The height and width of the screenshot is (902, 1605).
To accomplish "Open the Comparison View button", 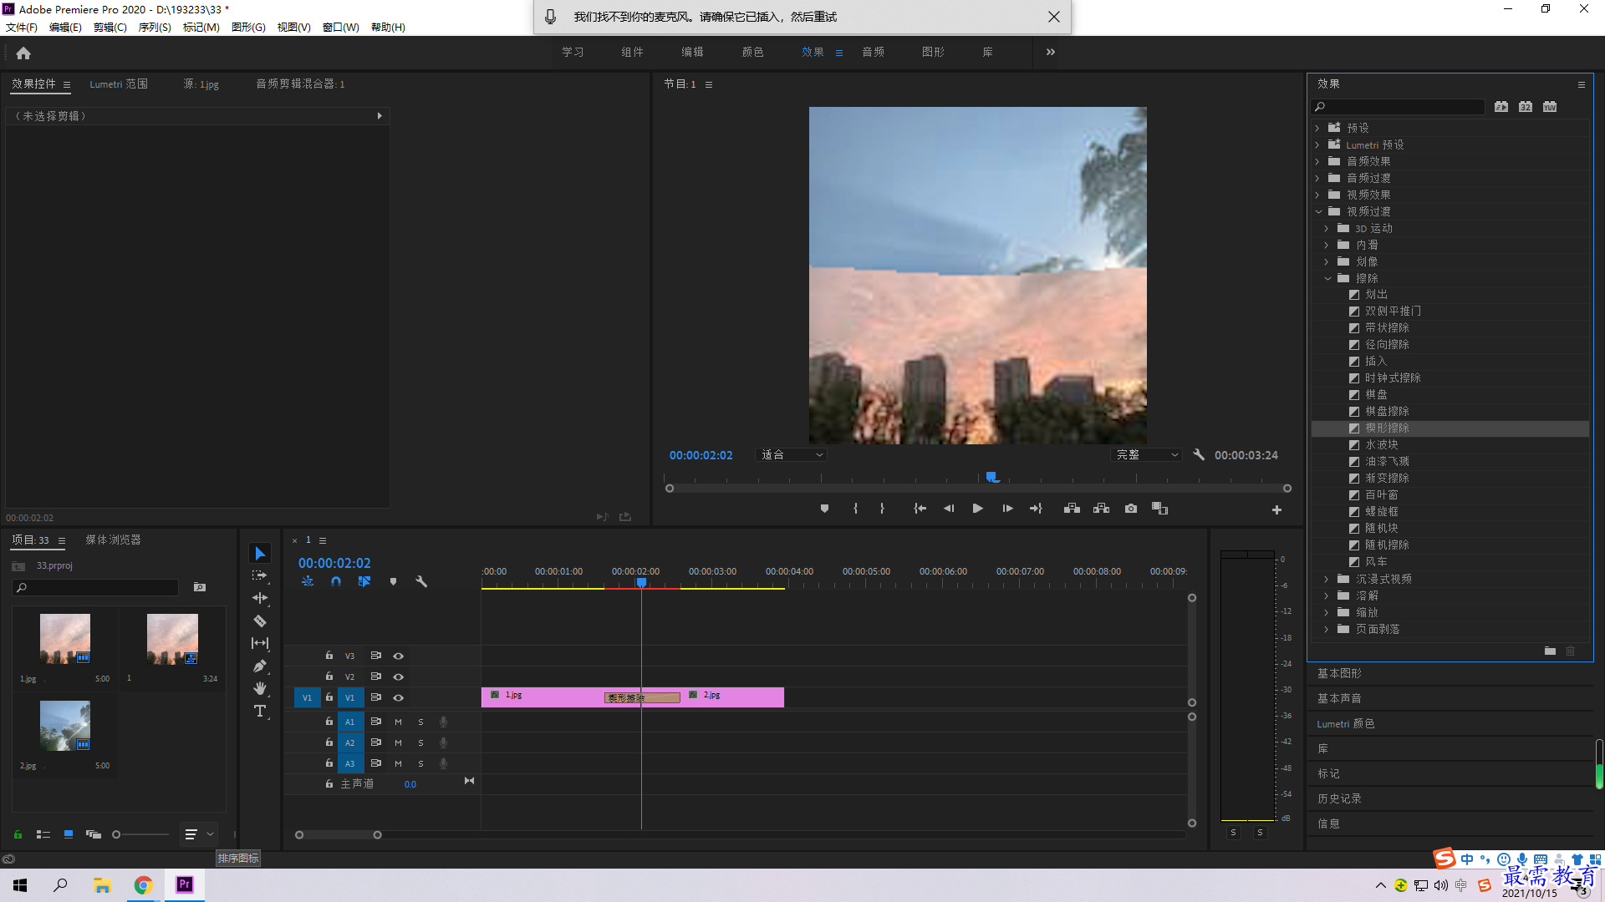I will [x=1159, y=509].
